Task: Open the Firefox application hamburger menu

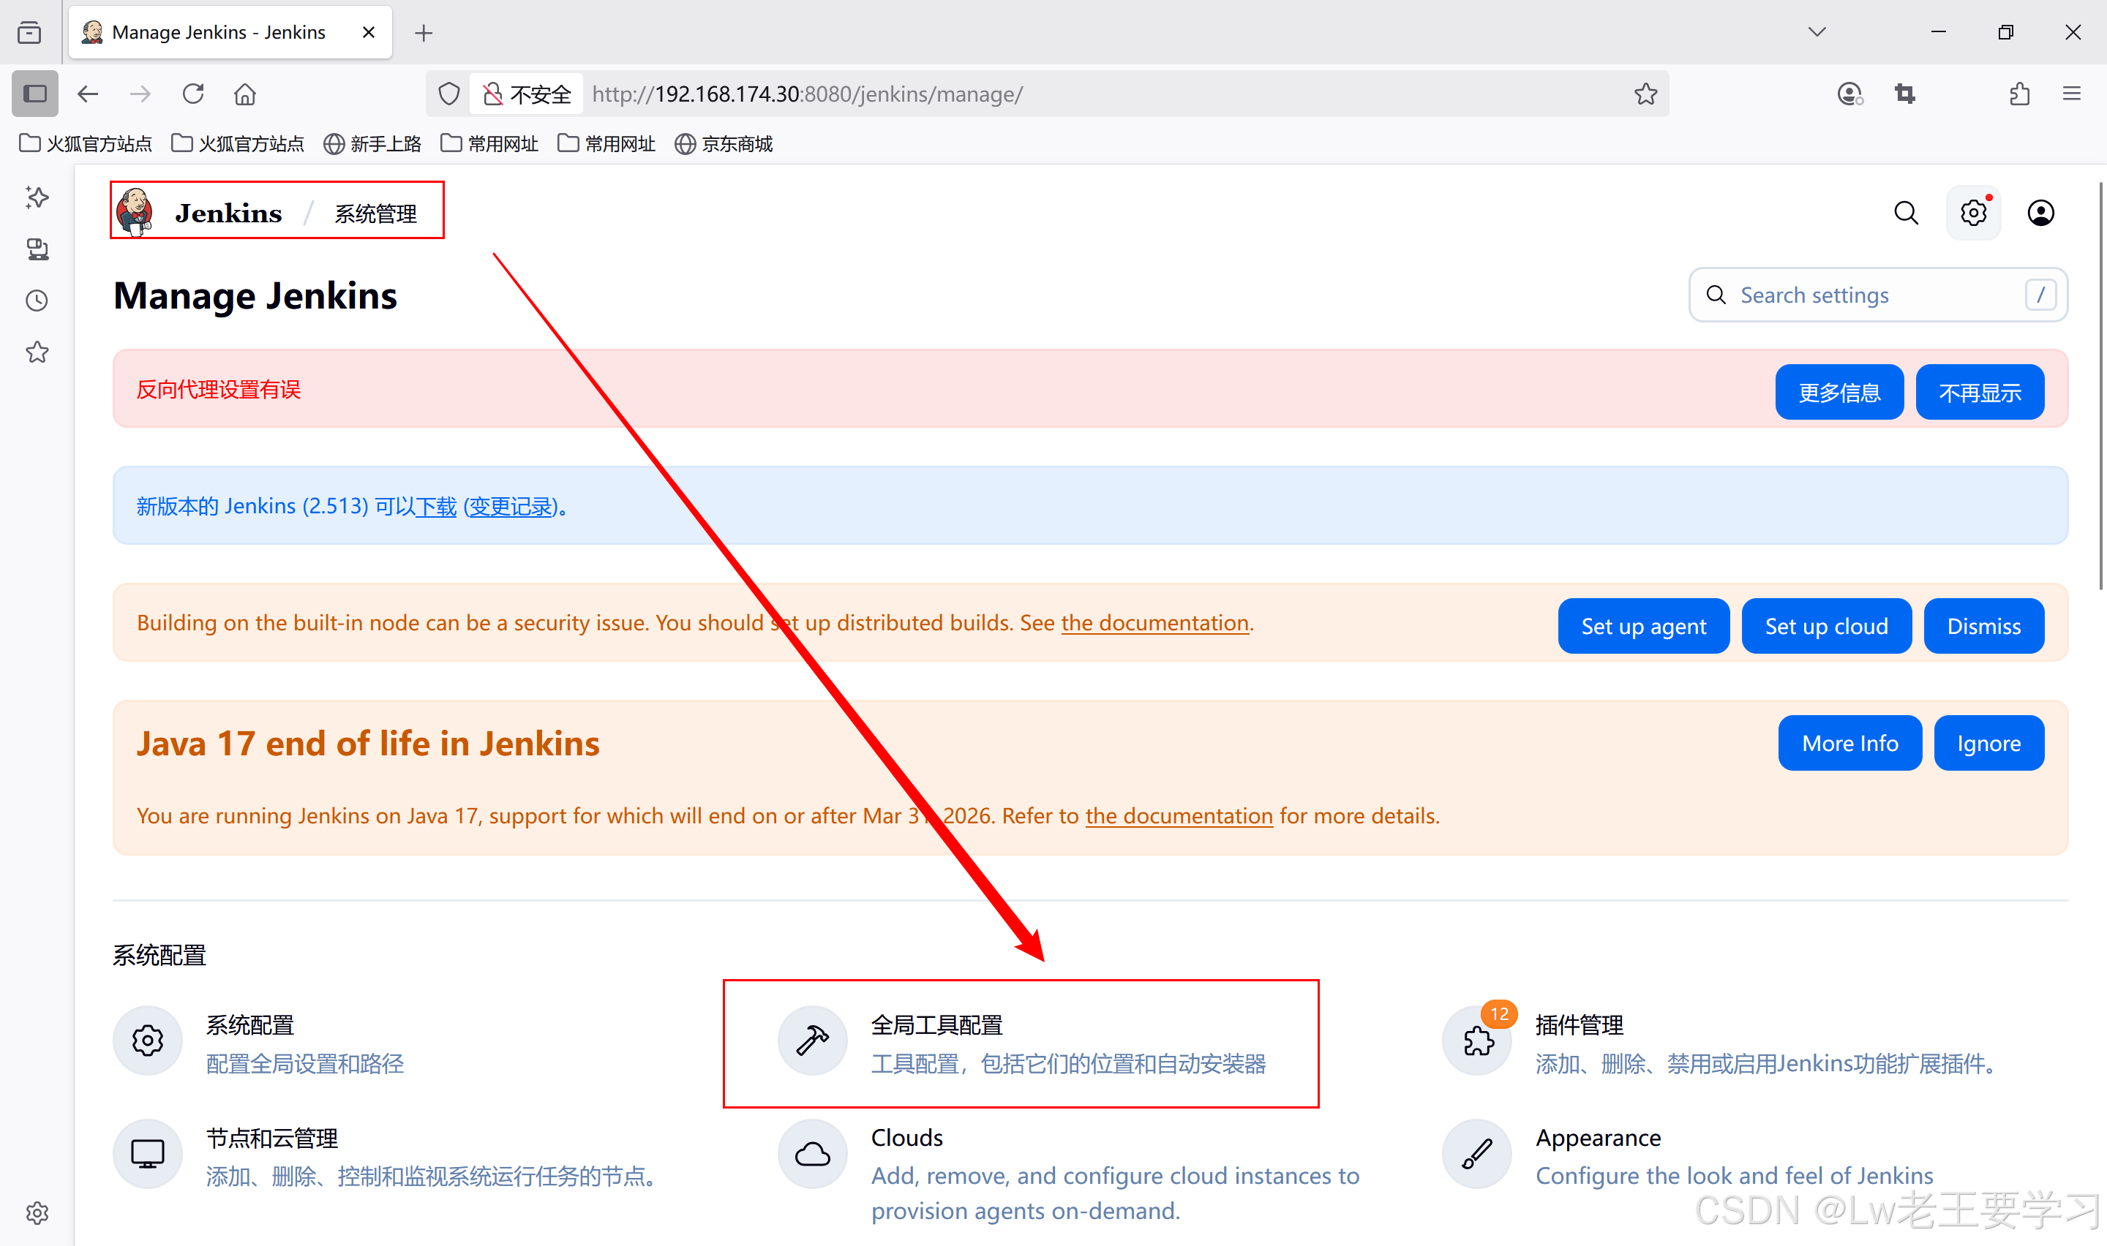Action: [2071, 93]
